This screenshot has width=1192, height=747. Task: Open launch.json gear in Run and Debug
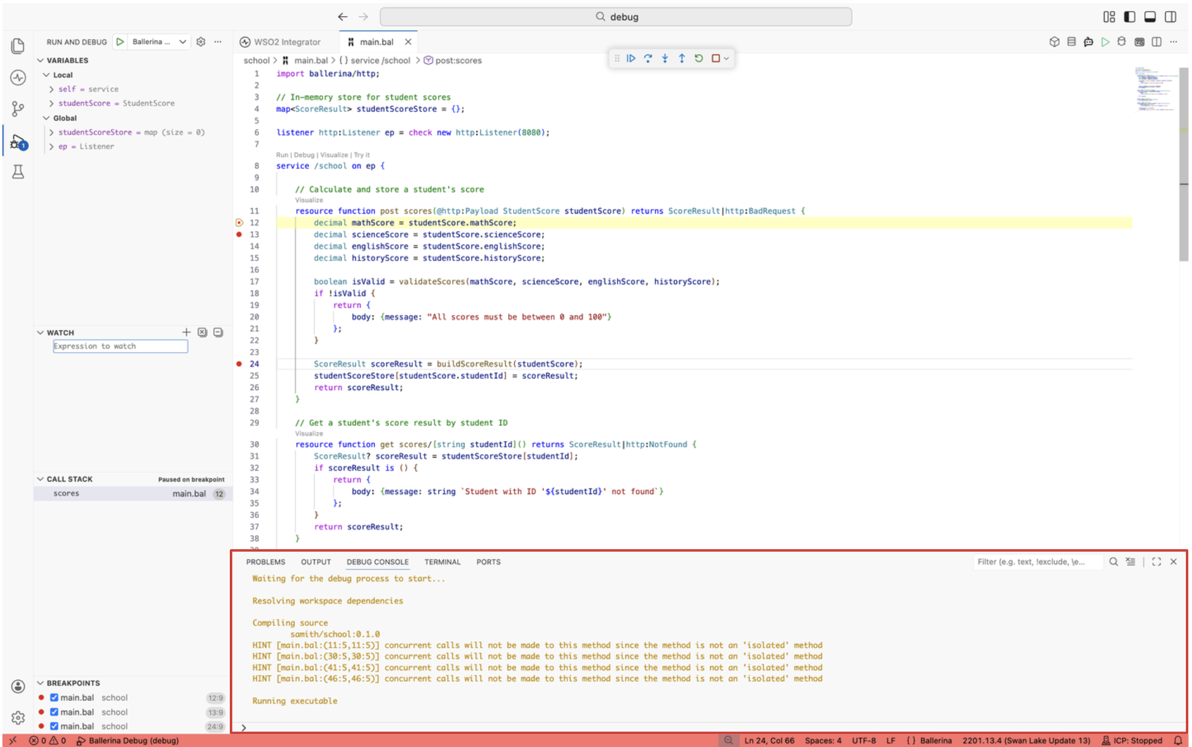(x=201, y=42)
